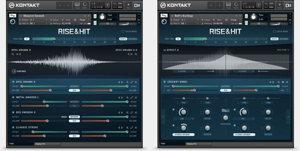Toggle Whoosh button in Epic Drums 3 row

coord(74,86)
